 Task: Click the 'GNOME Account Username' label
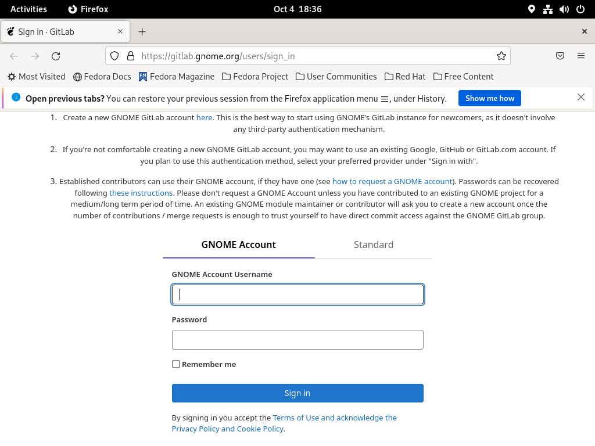(x=222, y=274)
